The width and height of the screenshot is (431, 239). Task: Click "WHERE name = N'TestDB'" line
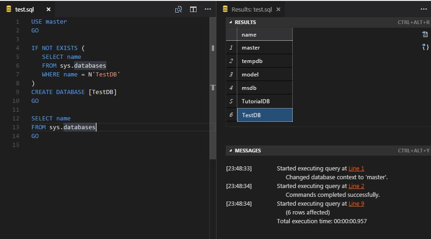coord(81,75)
